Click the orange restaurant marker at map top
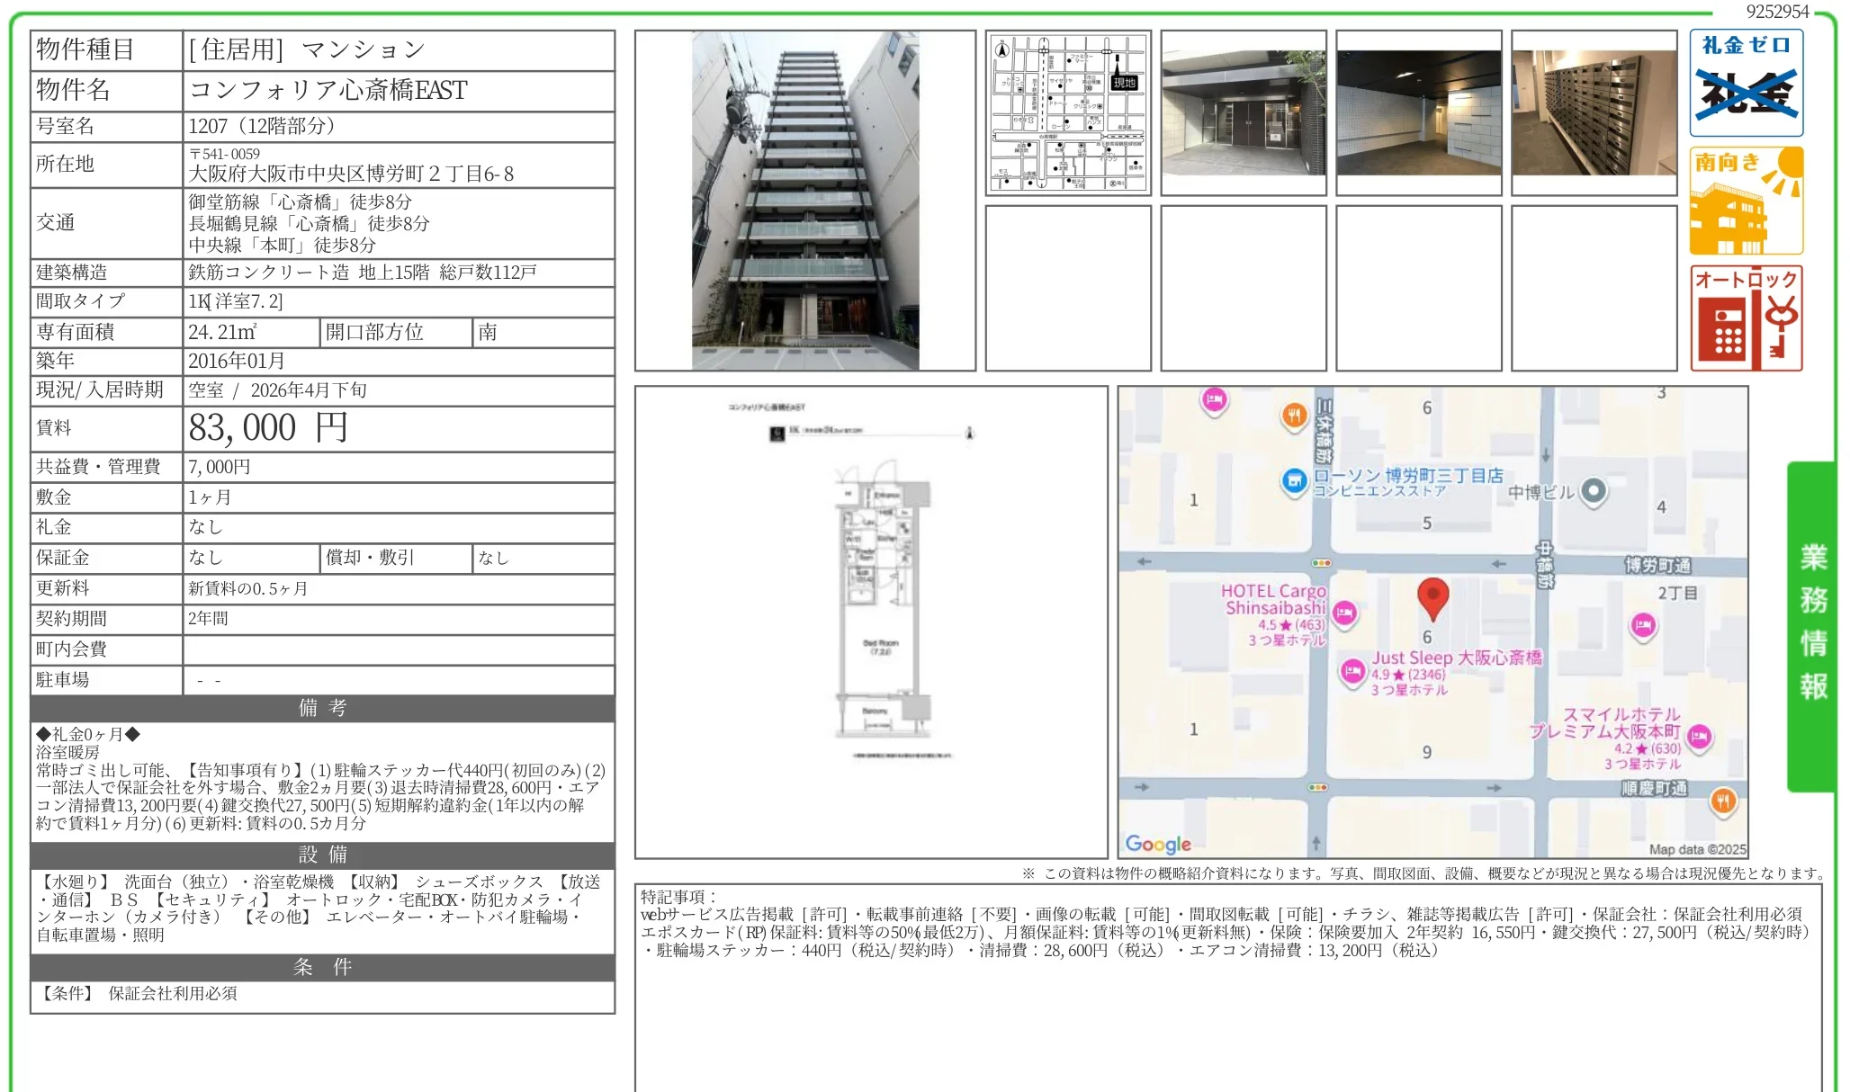 pos(1294,415)
